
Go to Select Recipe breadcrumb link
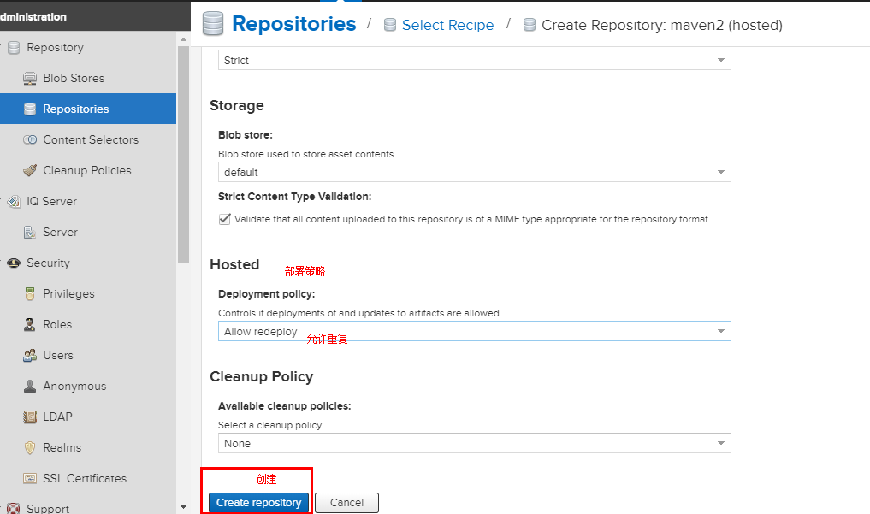point(447,26)
